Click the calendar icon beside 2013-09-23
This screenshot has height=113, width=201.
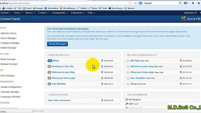pos(181,61)
